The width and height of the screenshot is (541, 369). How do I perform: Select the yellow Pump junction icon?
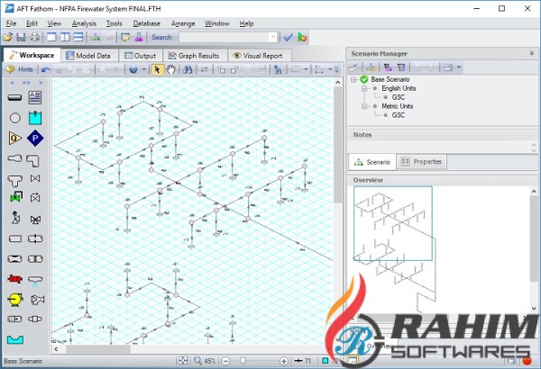click(x=14, y=299)
